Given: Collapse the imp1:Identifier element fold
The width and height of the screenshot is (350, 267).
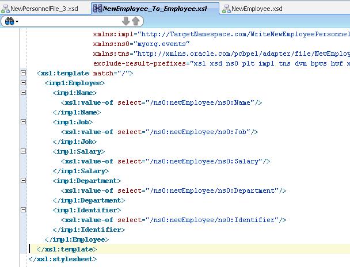Looking at the screenshot, I should click(x=23, y=210).
